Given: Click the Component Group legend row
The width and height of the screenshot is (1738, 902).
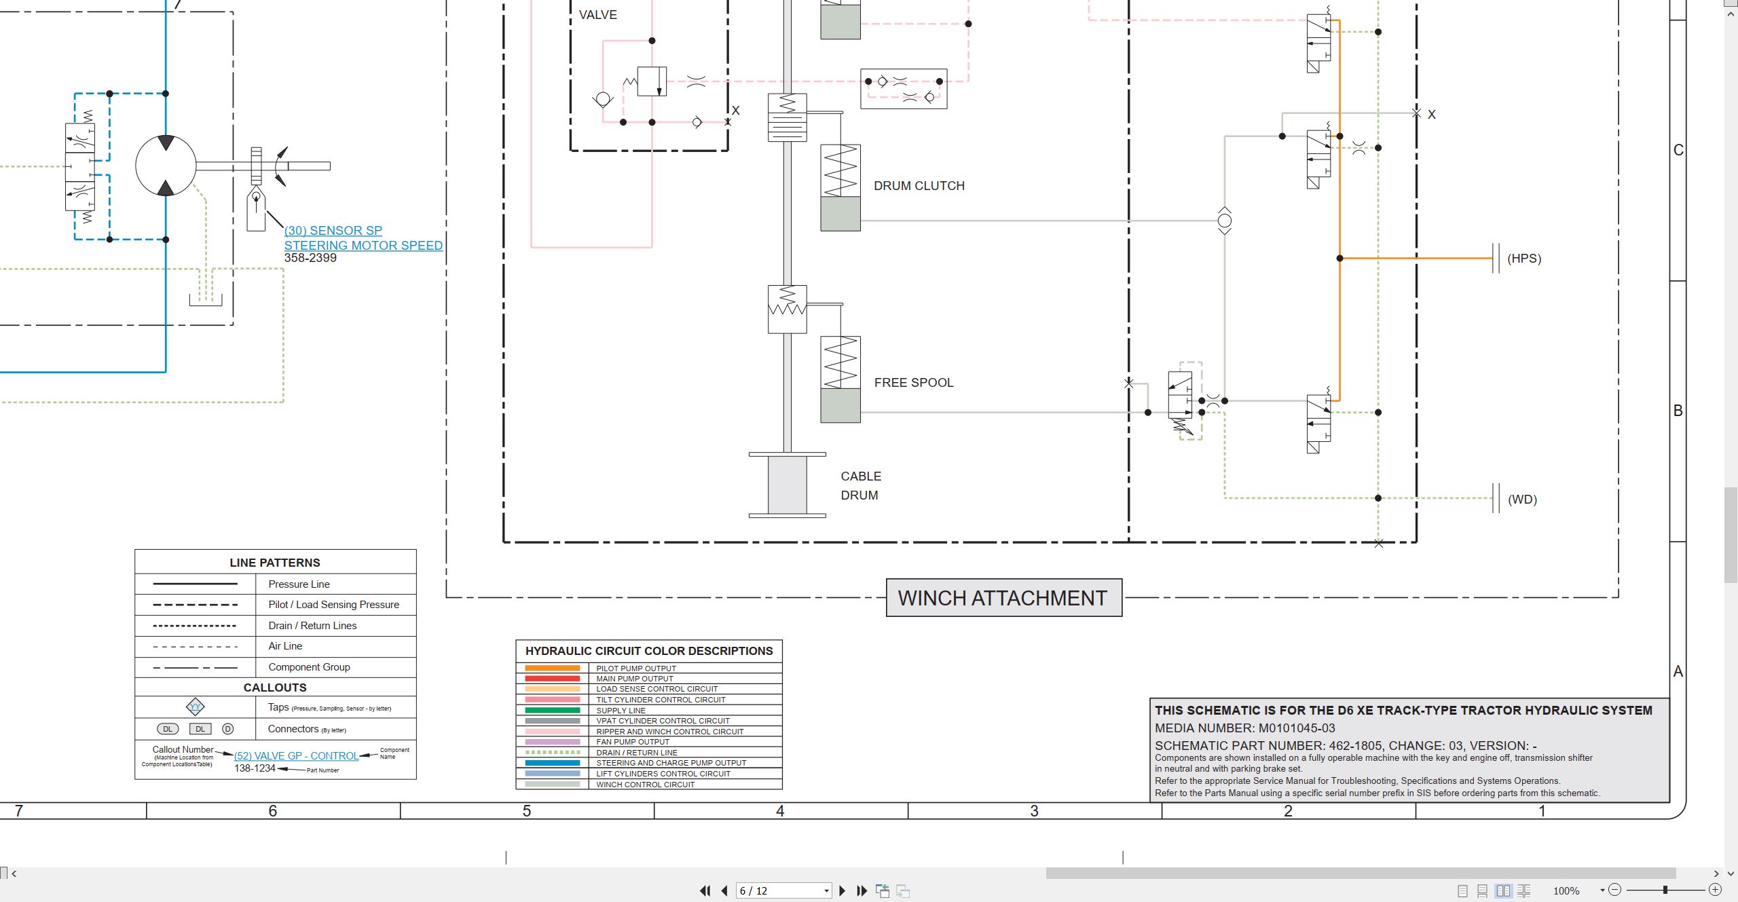Looking at the screenshot, I should pos(276,667).
